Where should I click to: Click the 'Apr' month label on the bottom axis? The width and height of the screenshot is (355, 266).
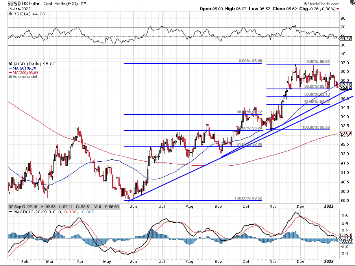(x=80, y=261)
